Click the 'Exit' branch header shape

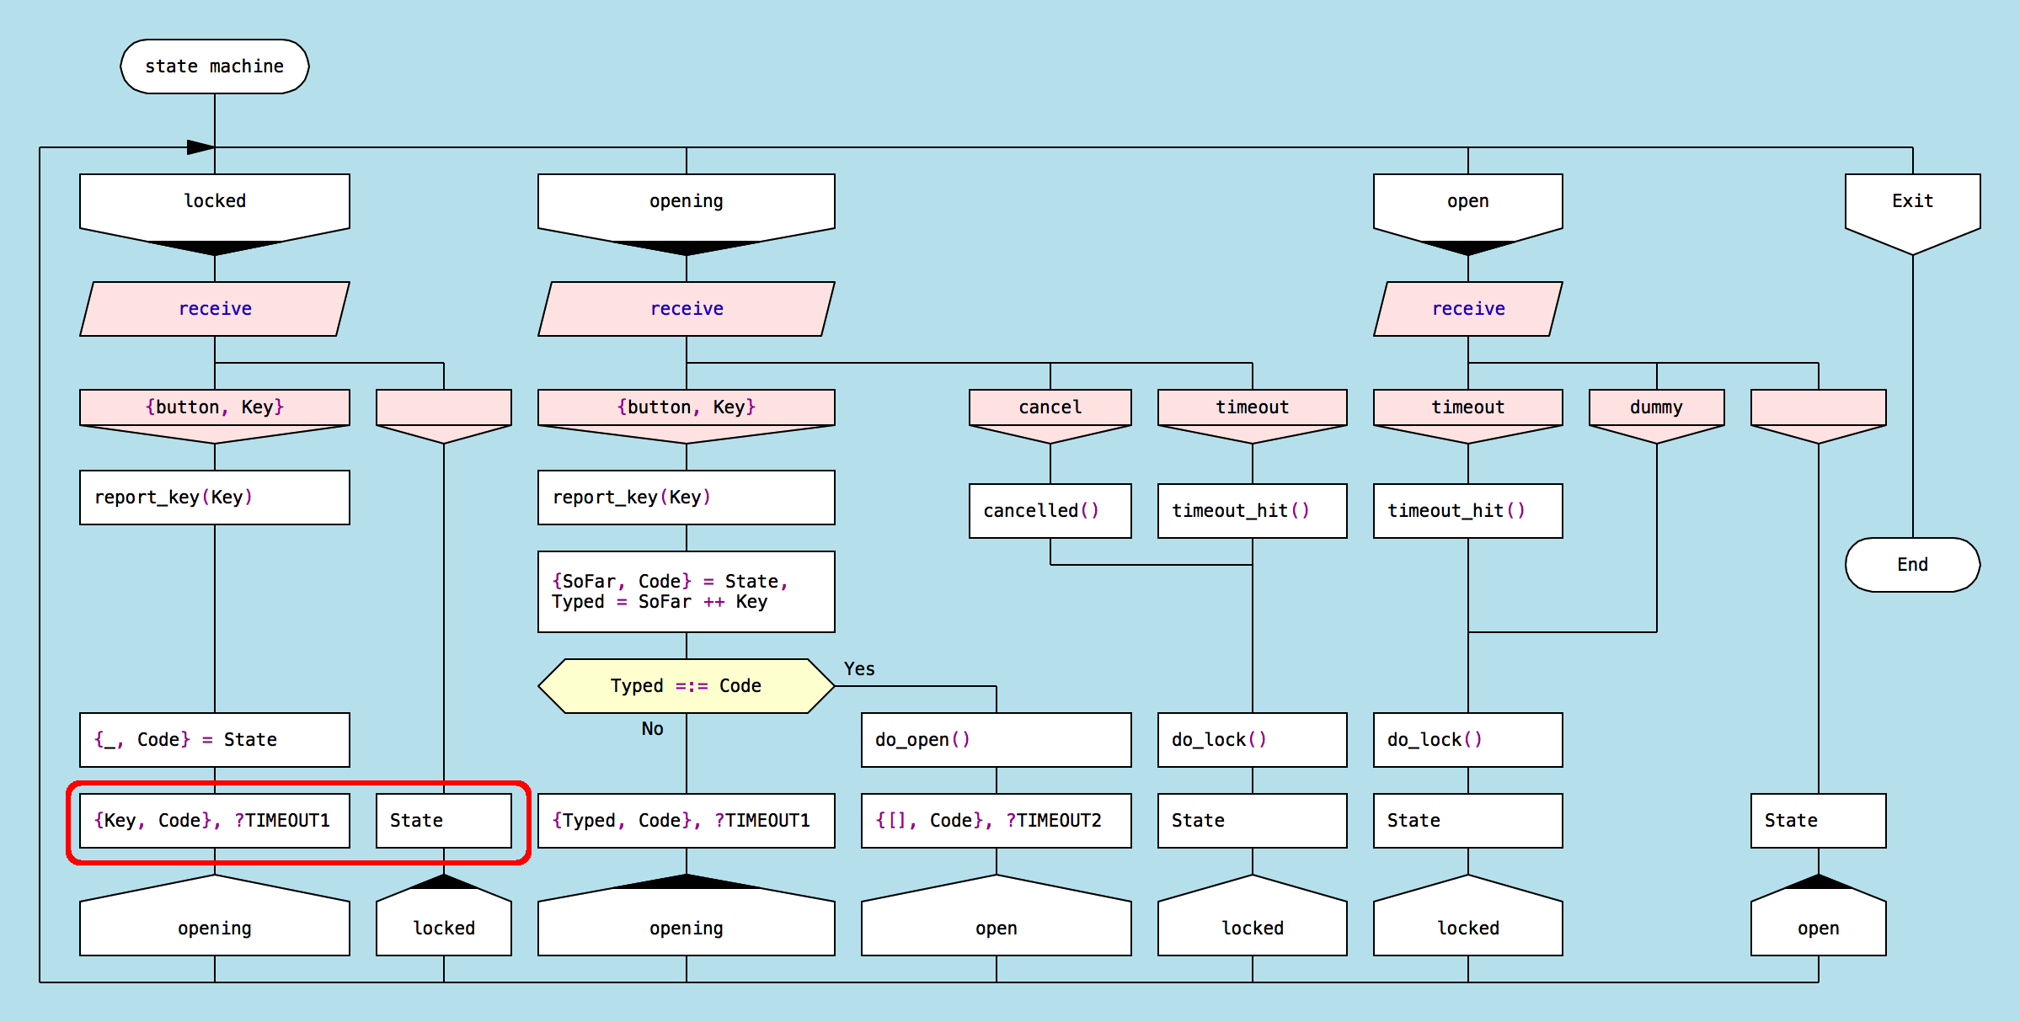tap(1911, 202)
